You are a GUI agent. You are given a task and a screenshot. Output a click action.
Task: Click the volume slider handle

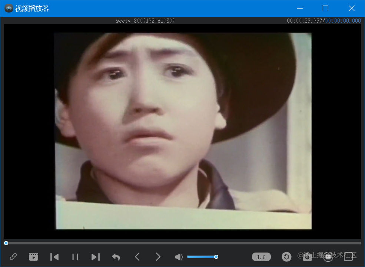pos(216,257)
